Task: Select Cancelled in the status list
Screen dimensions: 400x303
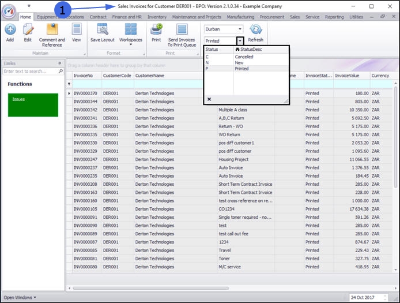Action: pos(244,57)
